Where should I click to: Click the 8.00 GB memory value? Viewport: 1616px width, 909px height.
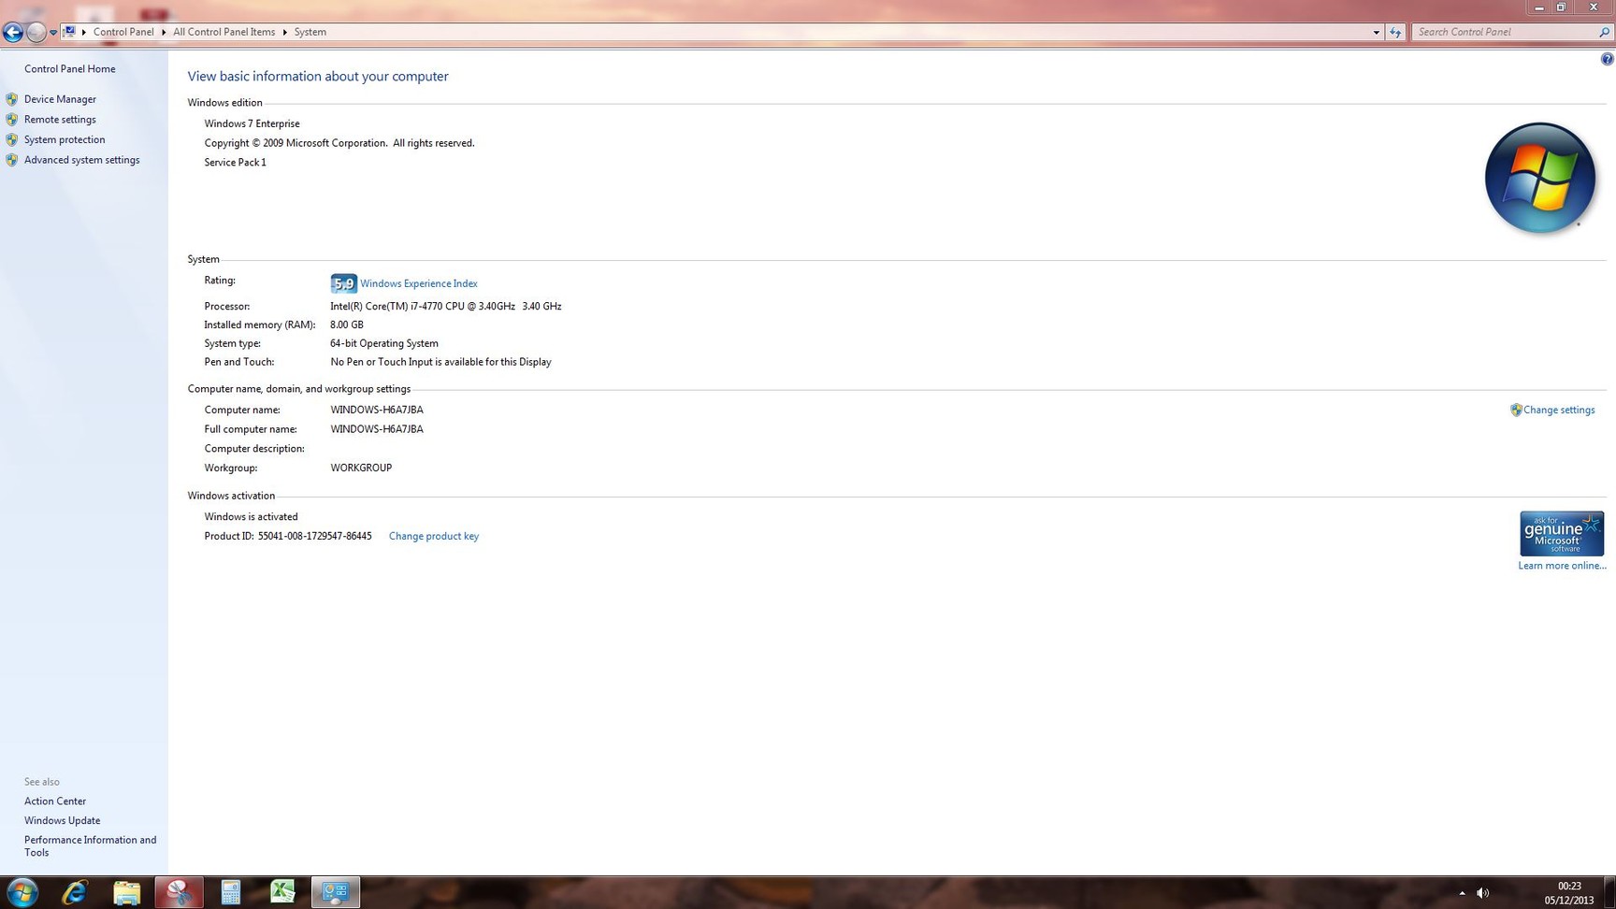click(x=347, y=325)
